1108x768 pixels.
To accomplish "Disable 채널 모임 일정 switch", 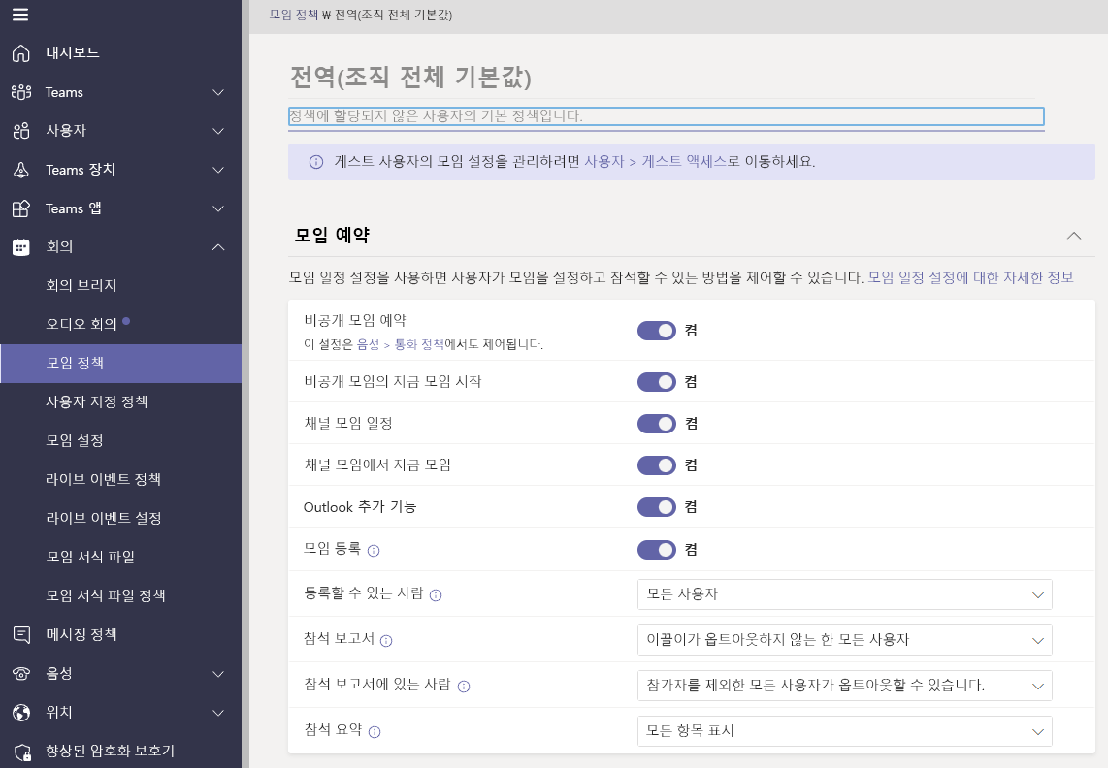I will point(657,424).
